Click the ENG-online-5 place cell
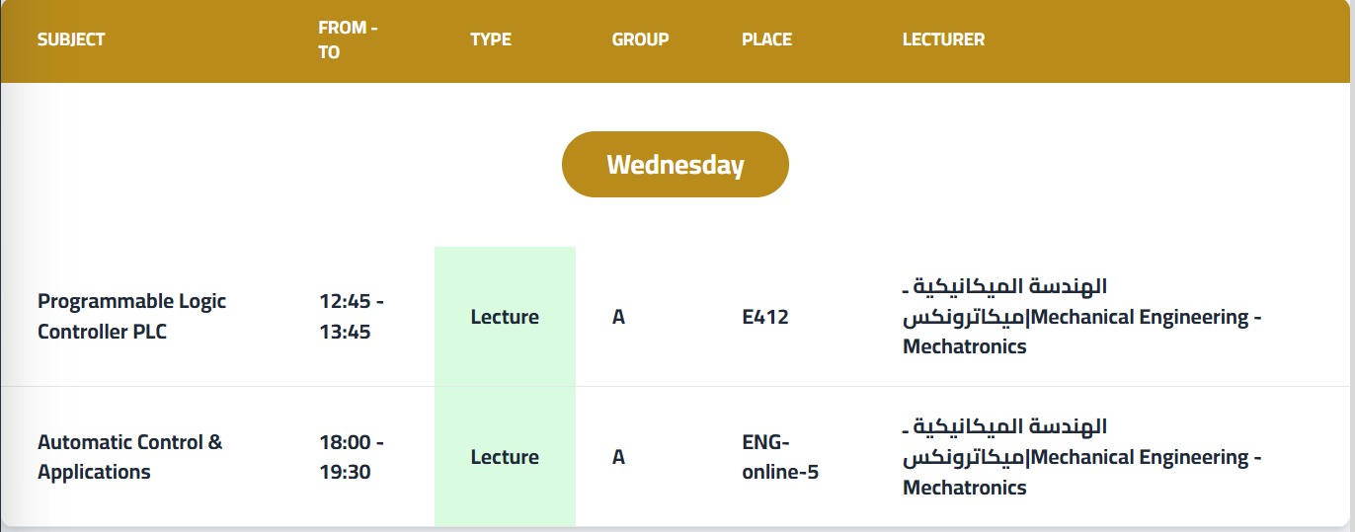 point(779,456)
